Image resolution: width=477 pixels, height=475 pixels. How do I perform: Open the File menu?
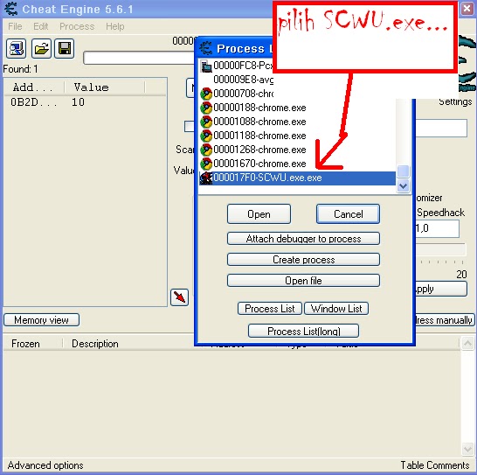[15, 26]
